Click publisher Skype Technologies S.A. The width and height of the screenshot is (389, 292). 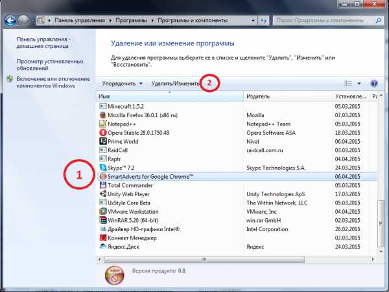coord(276,168)
